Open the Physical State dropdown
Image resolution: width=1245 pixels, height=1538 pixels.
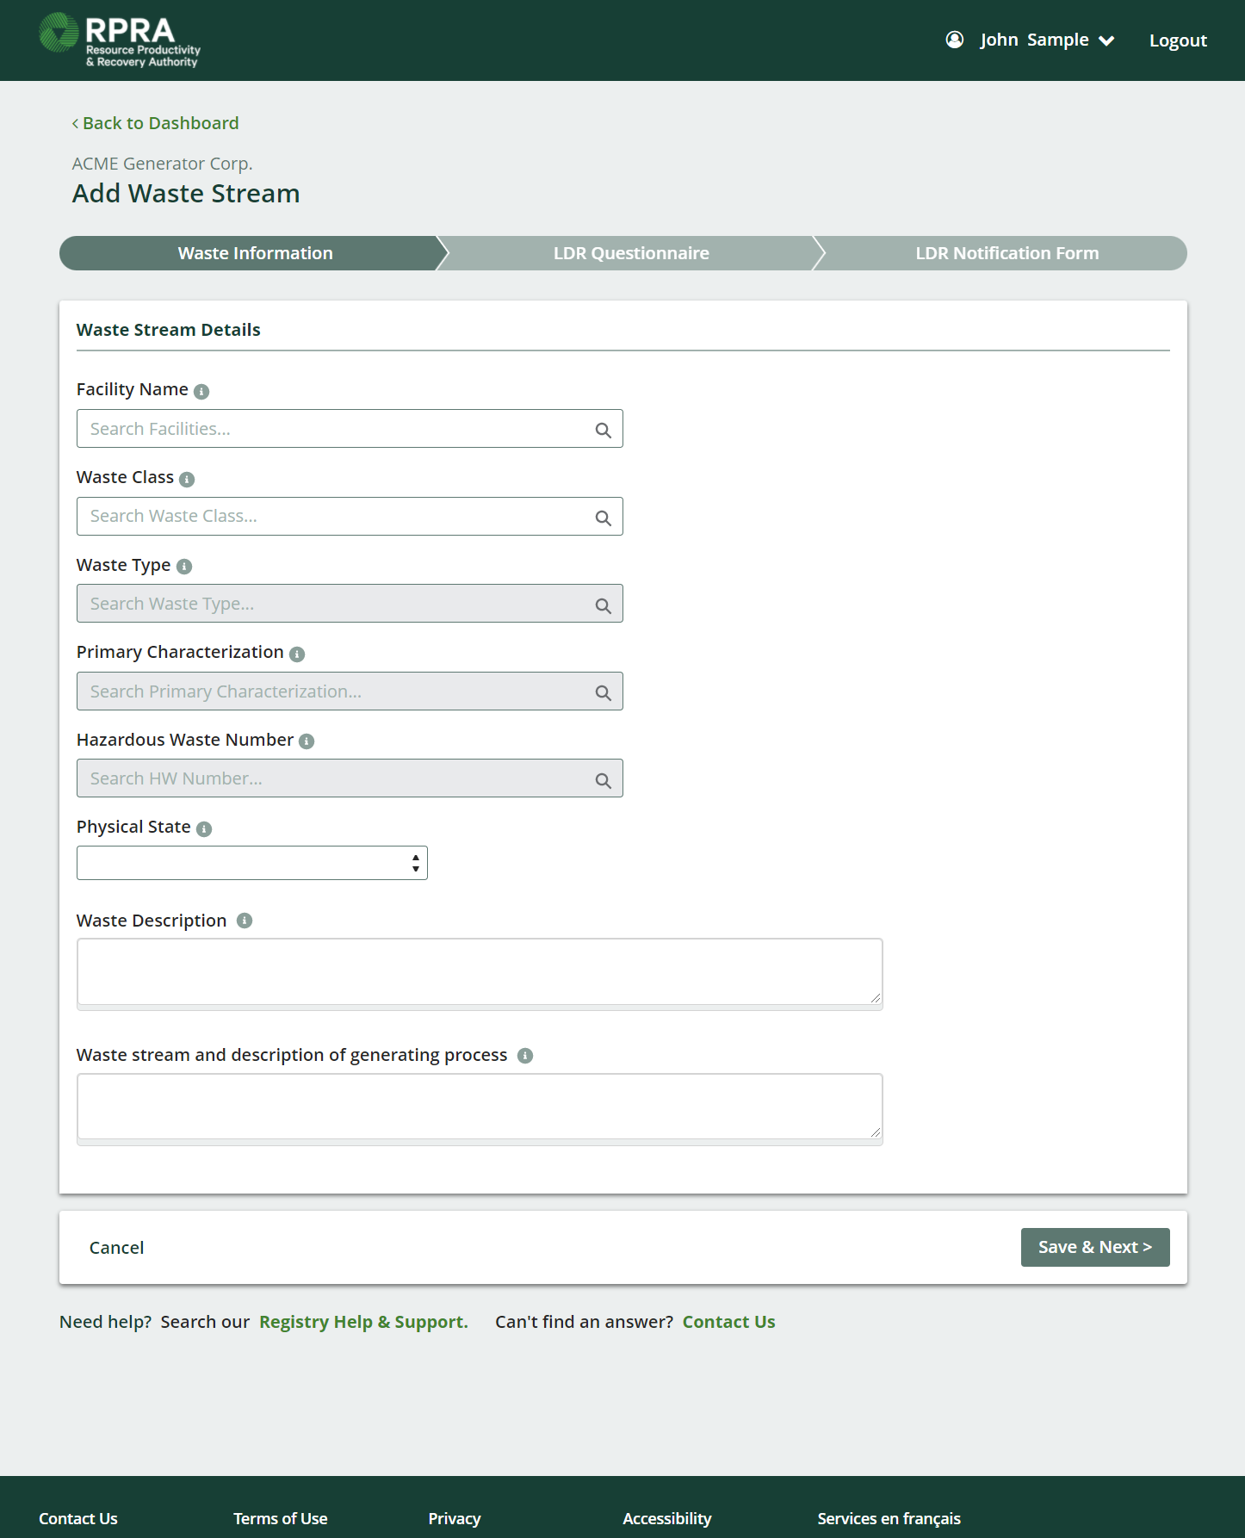252,863
